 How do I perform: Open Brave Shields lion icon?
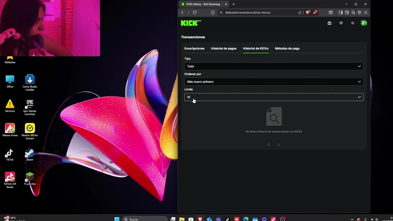coord(308,13)
